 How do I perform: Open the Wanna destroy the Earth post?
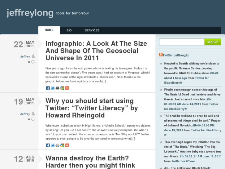[90, 162]
